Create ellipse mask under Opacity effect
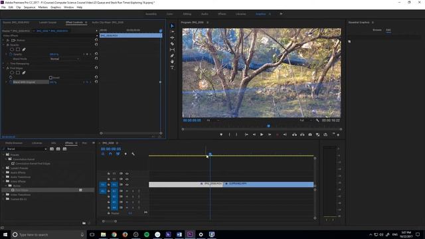Viewport: 425px width, 239px height. [12, 50]
